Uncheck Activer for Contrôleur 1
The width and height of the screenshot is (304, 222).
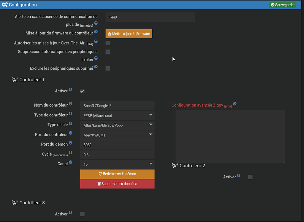82,91
